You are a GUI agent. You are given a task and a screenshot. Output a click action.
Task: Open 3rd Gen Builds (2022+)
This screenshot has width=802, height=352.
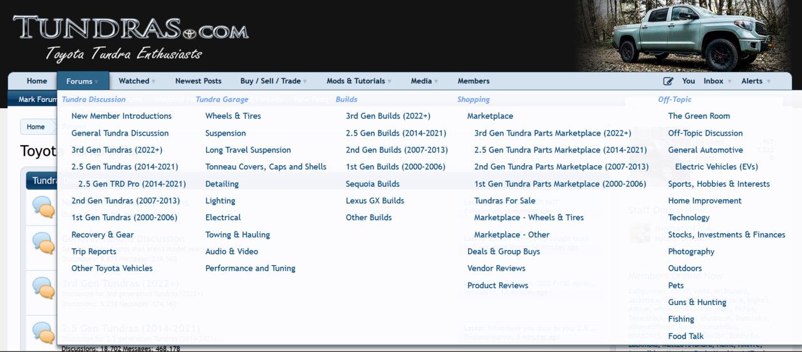[388, 116]
